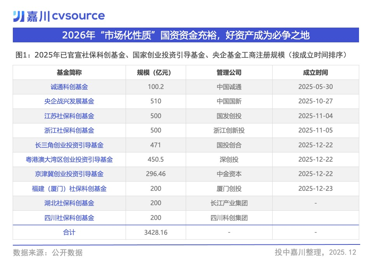Select the 管理公司 column header
The height and width of the screenshot is (260, 373).
click(229, 73)
